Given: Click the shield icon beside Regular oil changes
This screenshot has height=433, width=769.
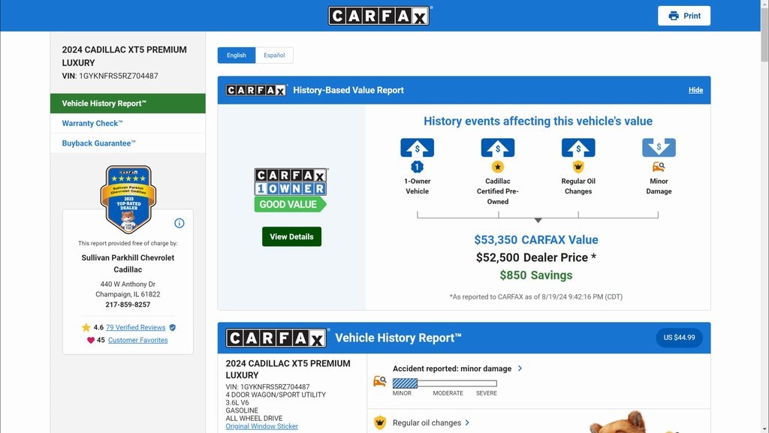Looking at the screenshot, I should [379, 422].
